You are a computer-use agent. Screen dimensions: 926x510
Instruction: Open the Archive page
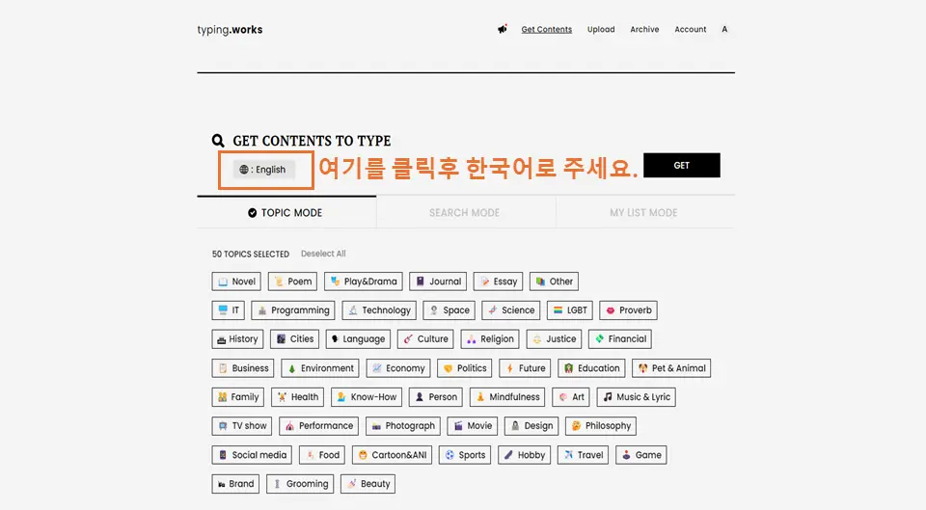pos(644,30)
